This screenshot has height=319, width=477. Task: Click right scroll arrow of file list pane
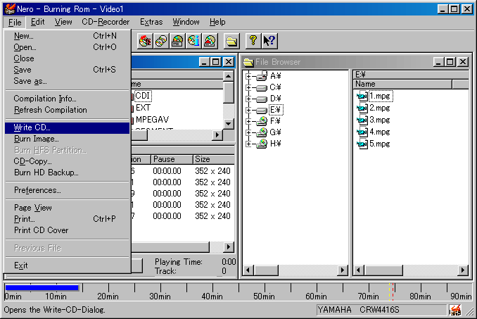pos(463,270)
